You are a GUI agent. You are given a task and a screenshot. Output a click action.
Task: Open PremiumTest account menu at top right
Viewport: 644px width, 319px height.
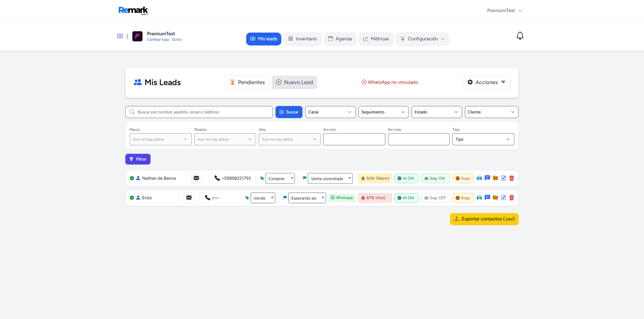click(x=505, y=10)
